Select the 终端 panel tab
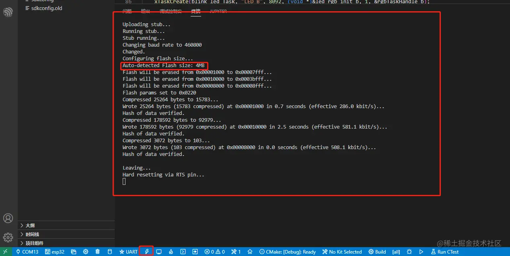 [x=196, y=11]
